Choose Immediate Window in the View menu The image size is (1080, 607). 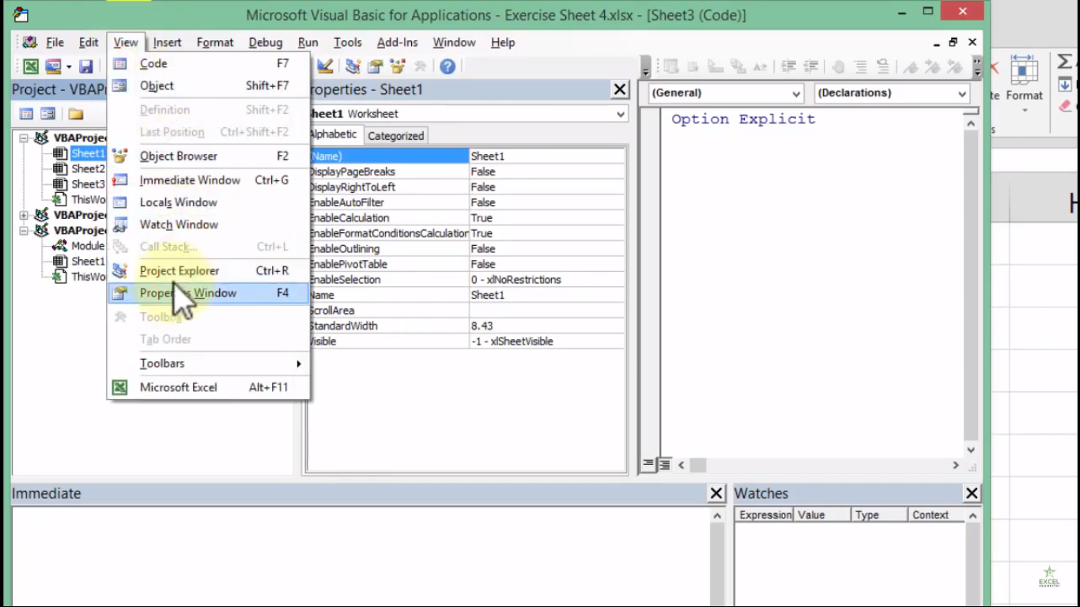click(x=209, y=180)
